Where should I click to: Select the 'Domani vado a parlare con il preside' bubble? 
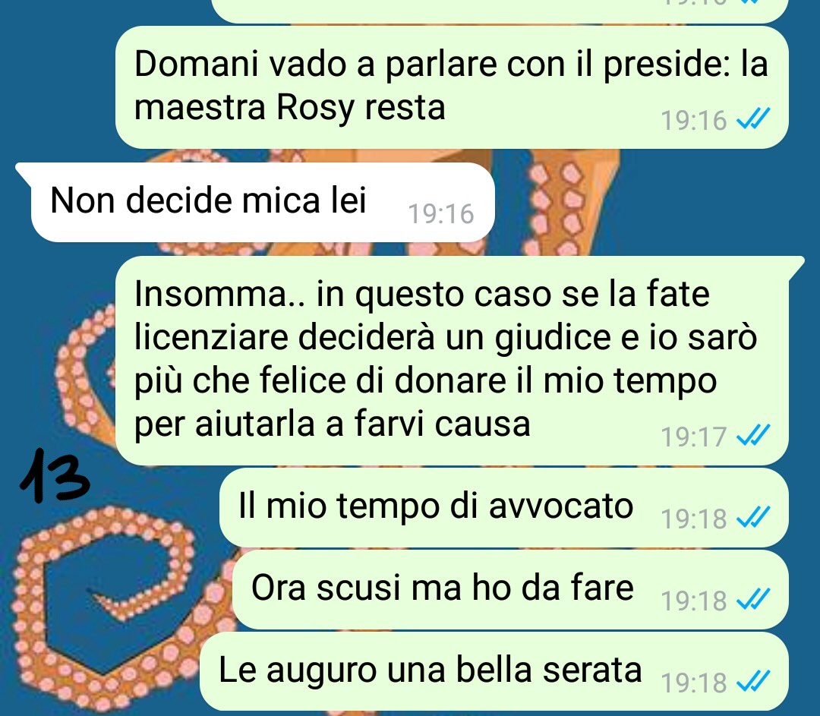(x=452, y=87)
